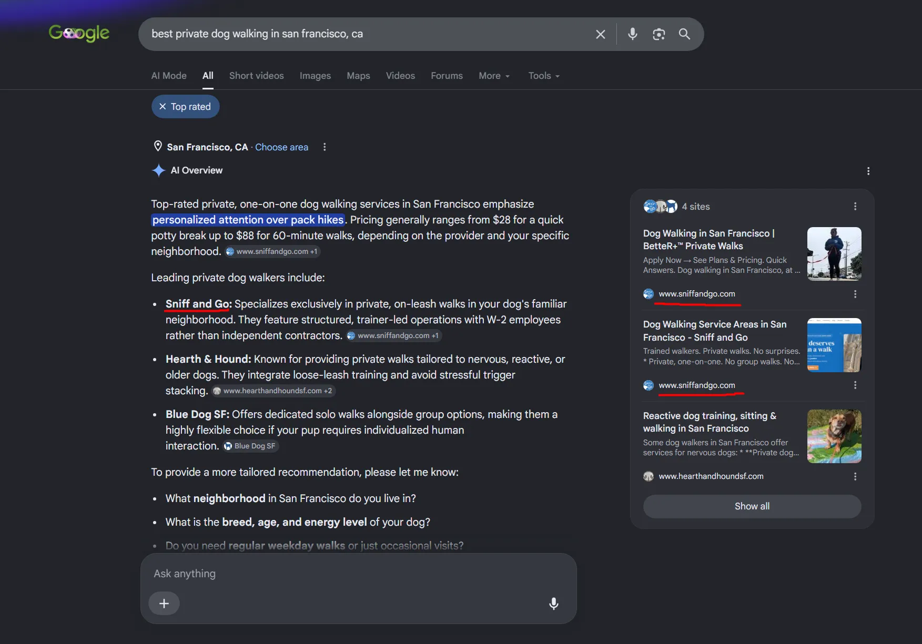922x644 pixels.
Task: Click the 'Leading private dog walkers include:' text
Action: coord(238,278)
